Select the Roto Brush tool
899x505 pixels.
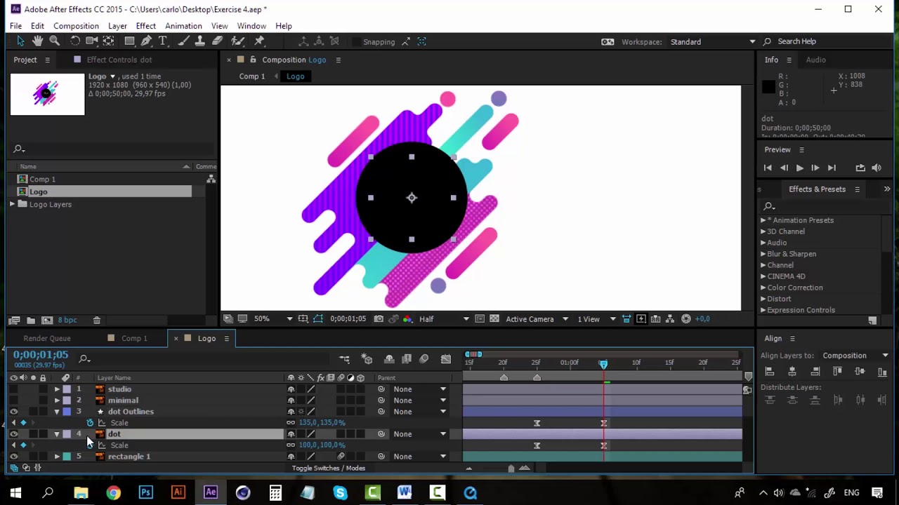[237, 41]
